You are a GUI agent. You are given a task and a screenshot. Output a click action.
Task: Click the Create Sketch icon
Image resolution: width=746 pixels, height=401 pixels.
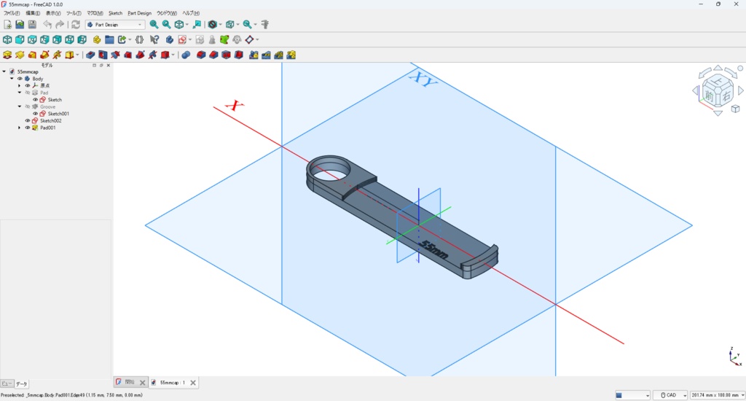[182, 39]
